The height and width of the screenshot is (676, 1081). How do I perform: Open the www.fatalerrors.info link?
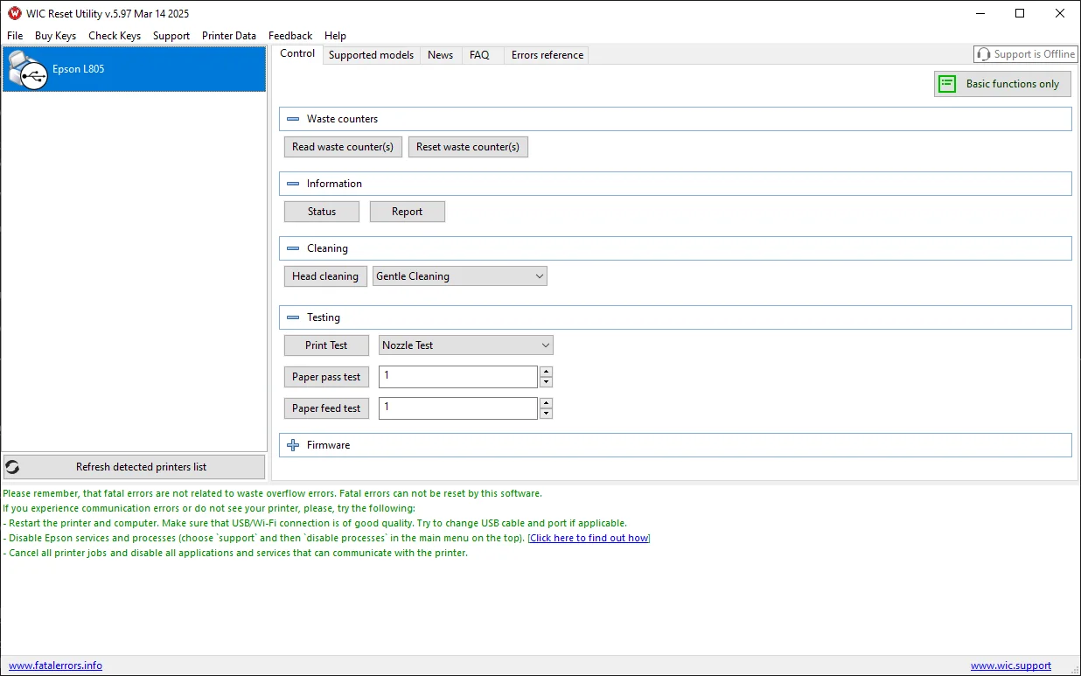(x=55, y=666)
